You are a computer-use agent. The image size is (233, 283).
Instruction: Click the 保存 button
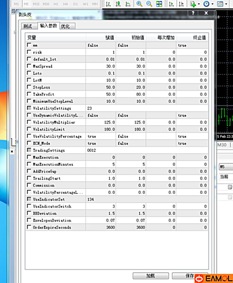pyautogui.click(x=190, y=276)
